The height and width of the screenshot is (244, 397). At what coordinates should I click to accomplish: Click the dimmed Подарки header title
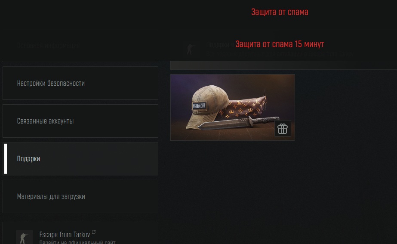click(x=221, y=45)
